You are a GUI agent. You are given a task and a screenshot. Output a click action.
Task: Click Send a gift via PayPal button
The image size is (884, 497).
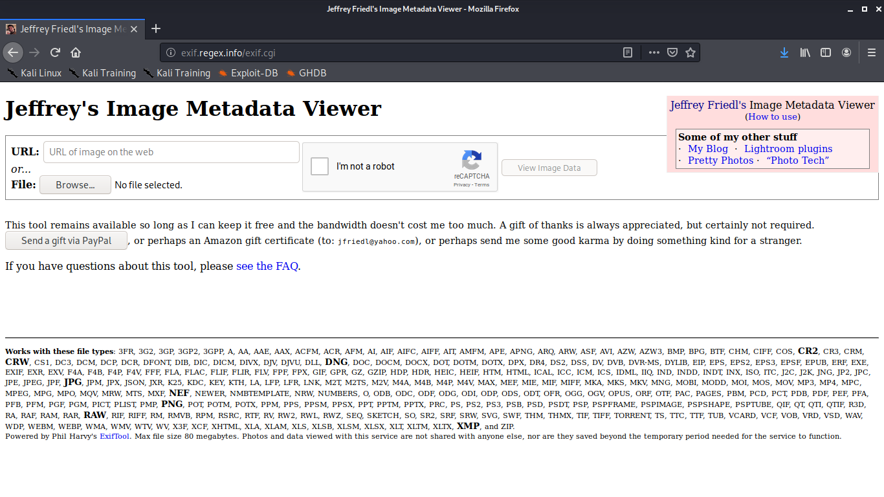tap(66, 241)
